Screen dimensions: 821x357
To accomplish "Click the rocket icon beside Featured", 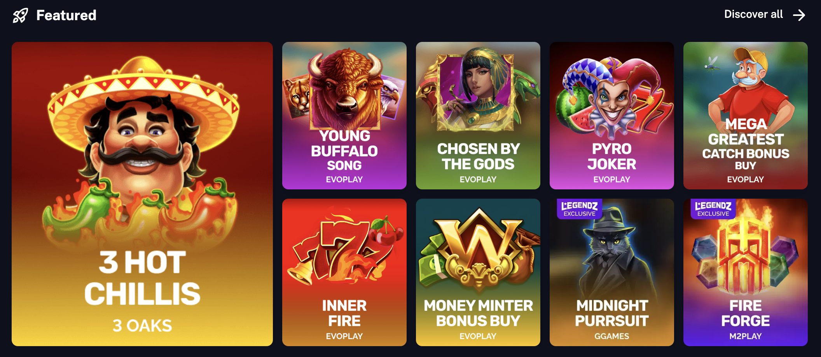I will pyautogui.click(x=20, y=16).
